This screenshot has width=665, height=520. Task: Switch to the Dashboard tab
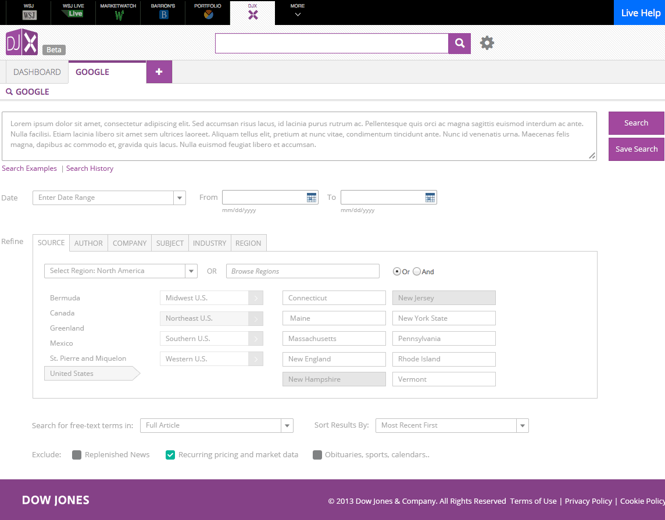[37, 72]
